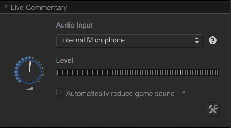Open the hammer and wrench tools button

click(x=213, y=109)
